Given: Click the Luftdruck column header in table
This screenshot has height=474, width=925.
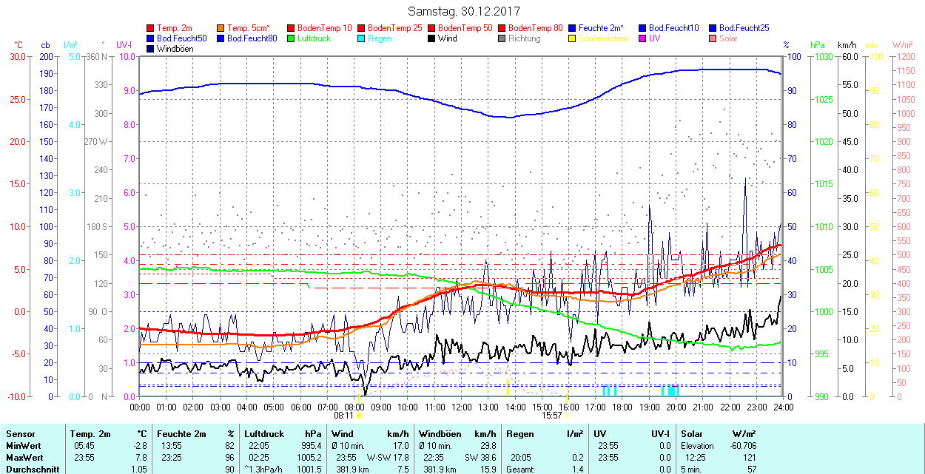Looking at the screenshot, I should (263, 434).
